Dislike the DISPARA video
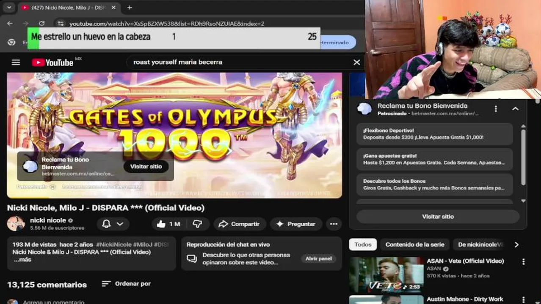541x304 pixels. click(197, 224)
